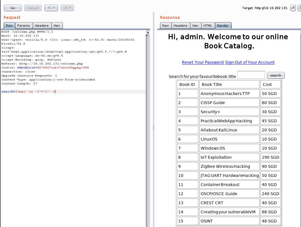Click the Go button to send request
This screenshot has width=301, height=227.
(x=13, y=8)
